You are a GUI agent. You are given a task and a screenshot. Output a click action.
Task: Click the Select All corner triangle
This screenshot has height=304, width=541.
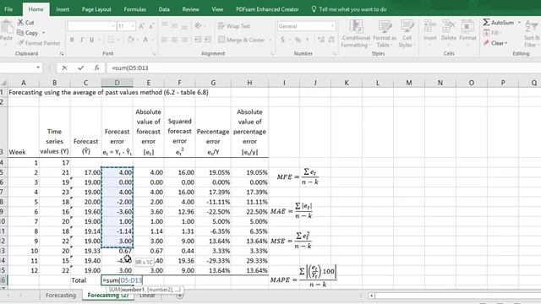3,83
